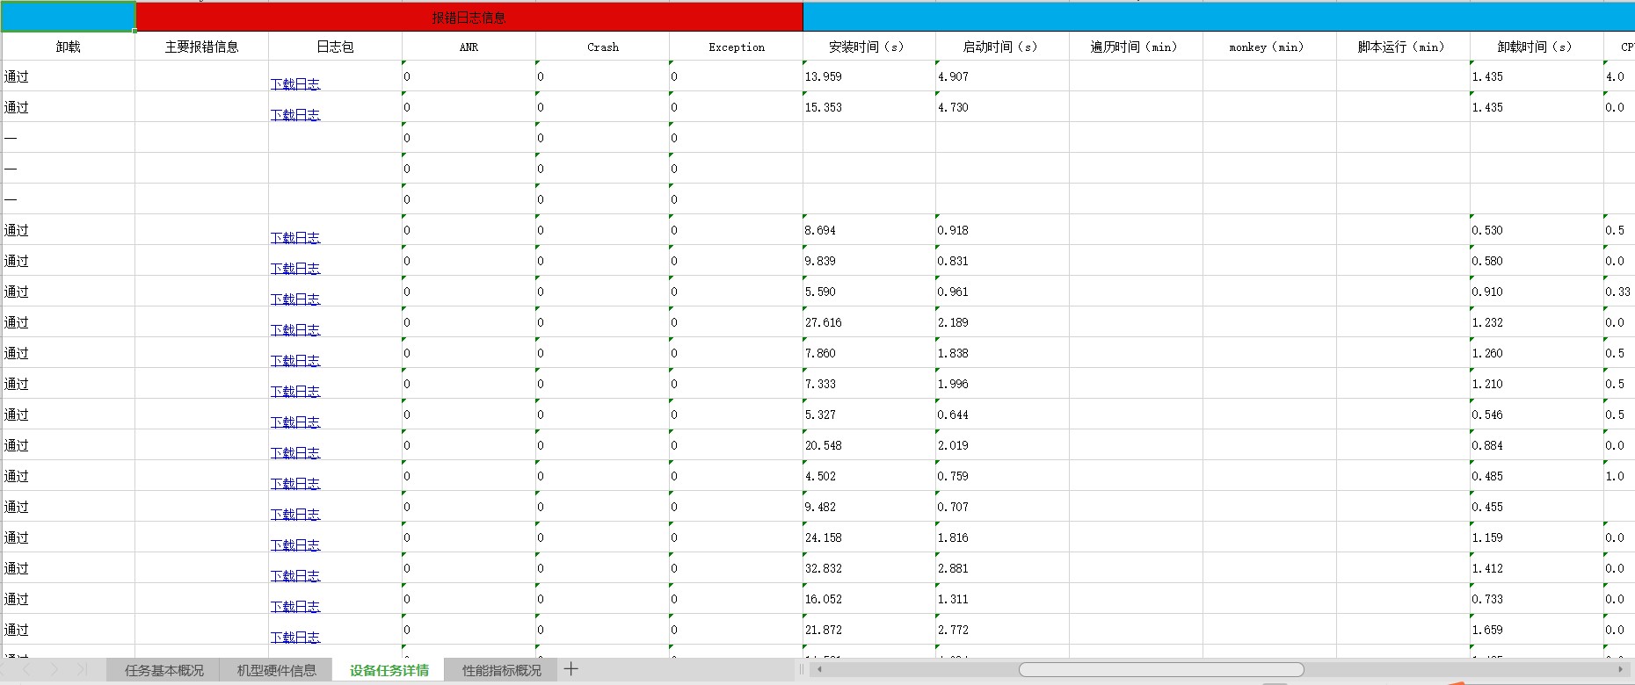Select the red 报错日志信息 merged header
The image size is (1635, 685).
[x=469, y=17]
